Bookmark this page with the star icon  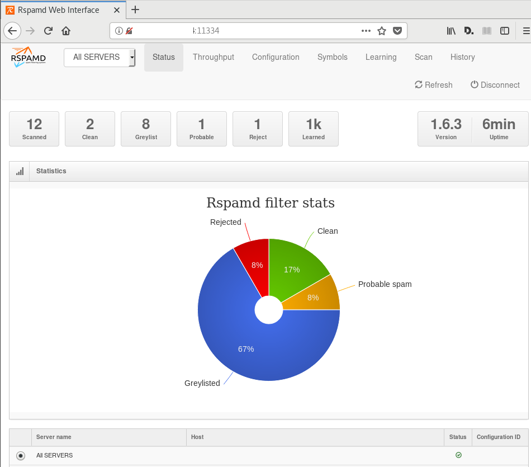point(382,31)
